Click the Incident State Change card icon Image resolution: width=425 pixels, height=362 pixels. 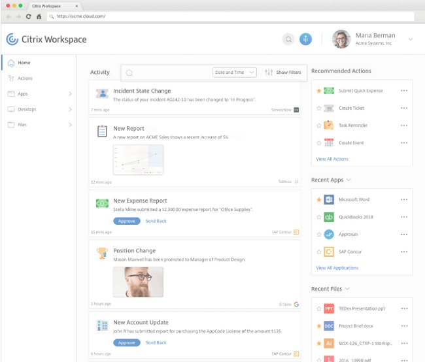click(x=102, y=93)
